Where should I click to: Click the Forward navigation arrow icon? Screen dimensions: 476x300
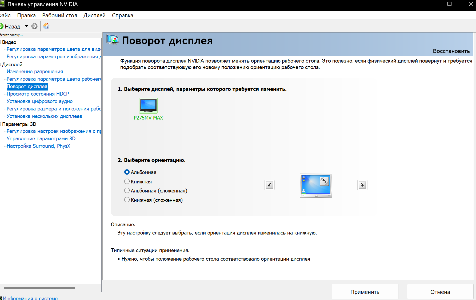click(x=34, y=26)
